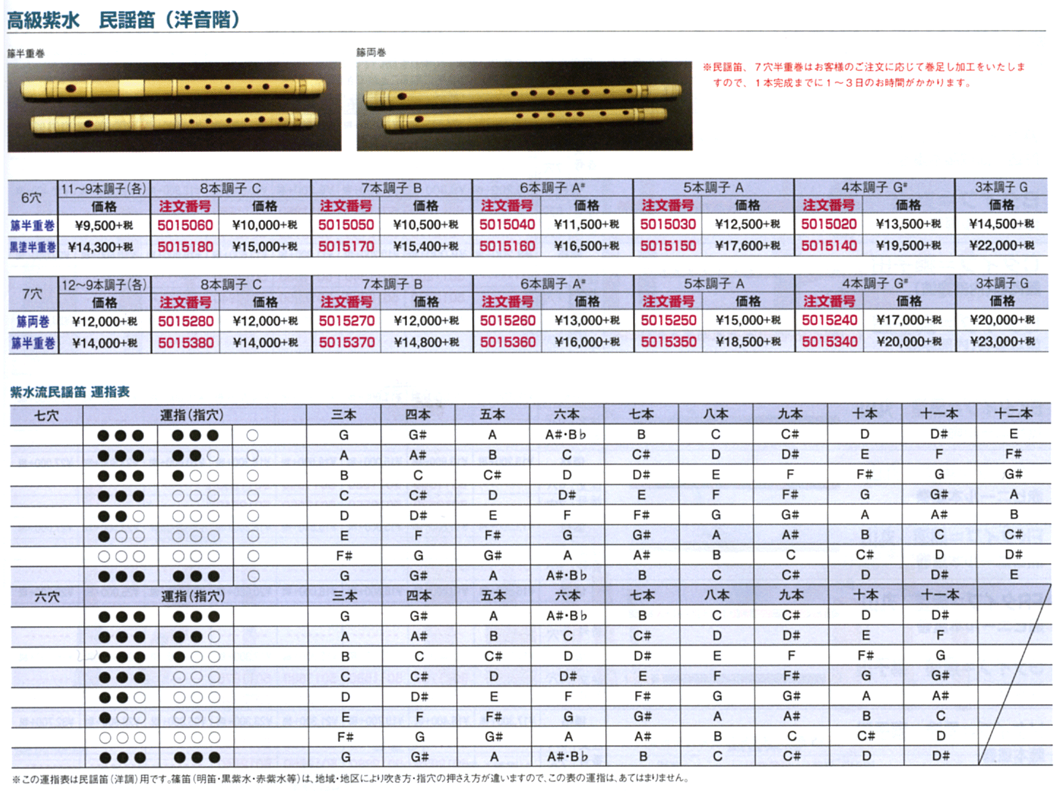Click the ¥22,000+税 price cell
This screenshot has height=791, width=1056.
(x=1001, y=245)
